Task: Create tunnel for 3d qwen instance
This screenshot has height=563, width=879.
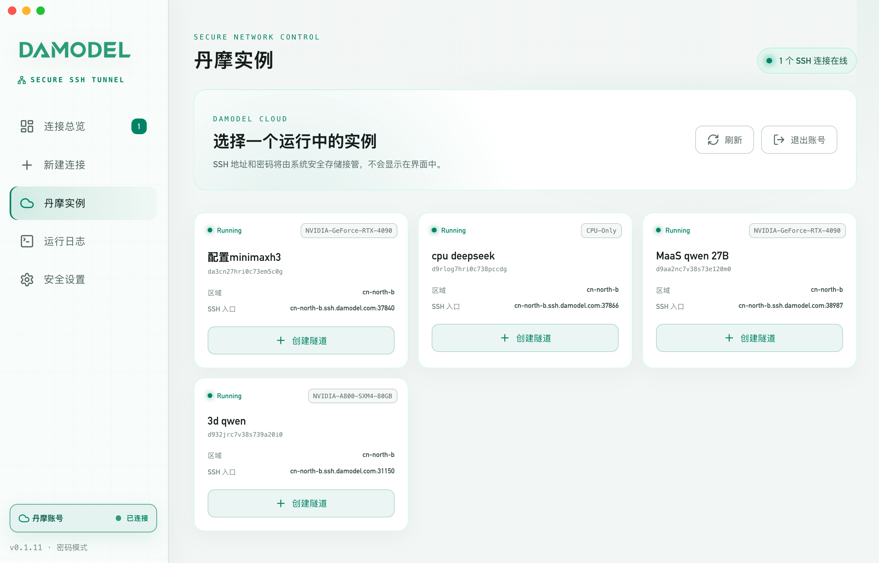Action: pos(301,504)
